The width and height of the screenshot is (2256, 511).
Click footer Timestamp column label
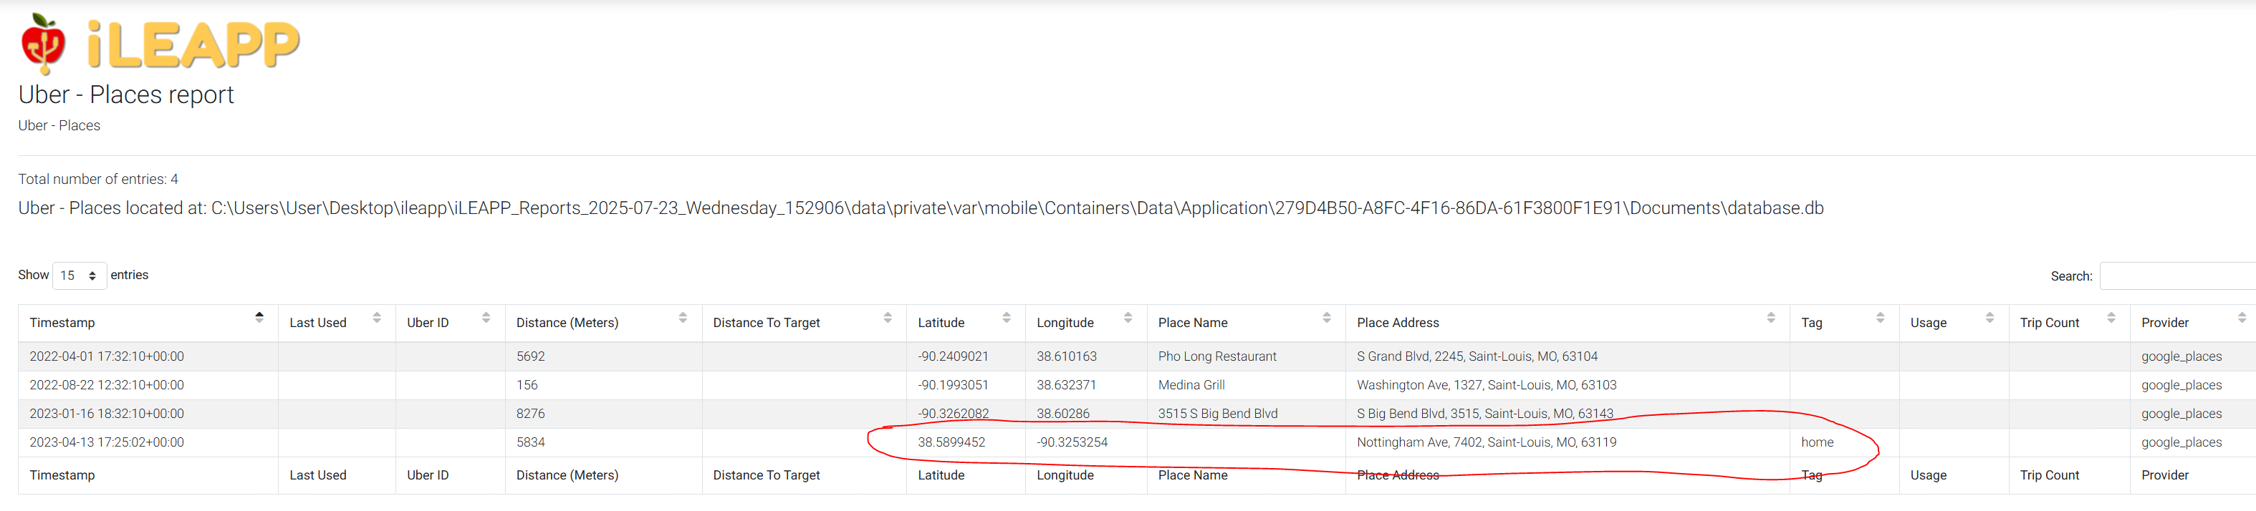(62, 475)
